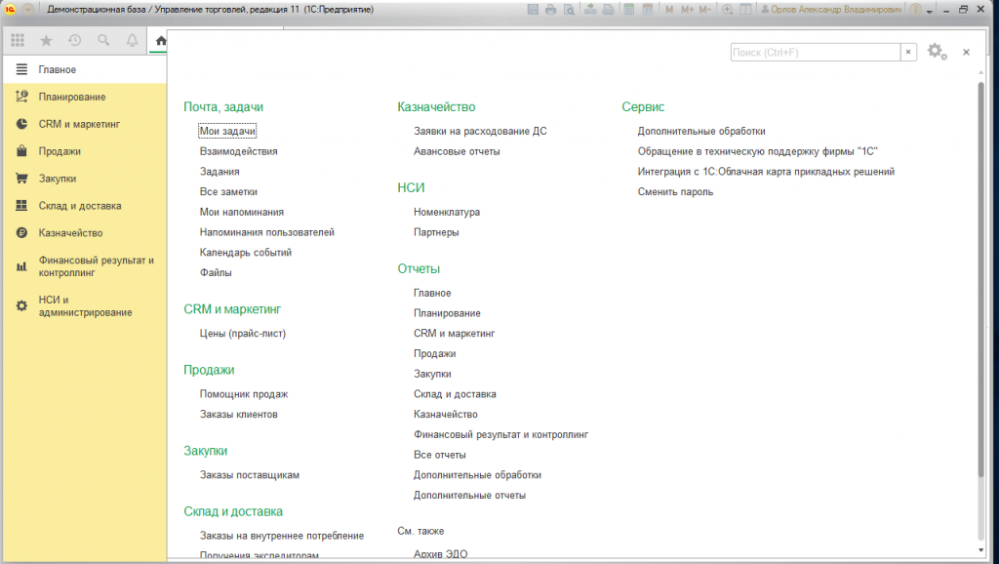Open Календарь событий link
This screenshot has width=999, height=564.
(x=245, y=253)
